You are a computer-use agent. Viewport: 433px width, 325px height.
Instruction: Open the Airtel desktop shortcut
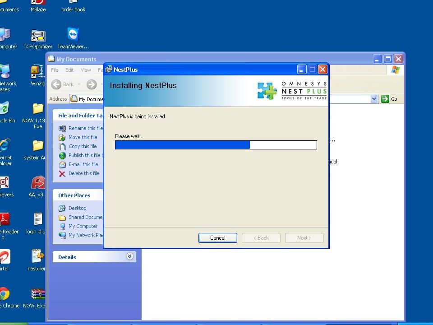[5, 260]
